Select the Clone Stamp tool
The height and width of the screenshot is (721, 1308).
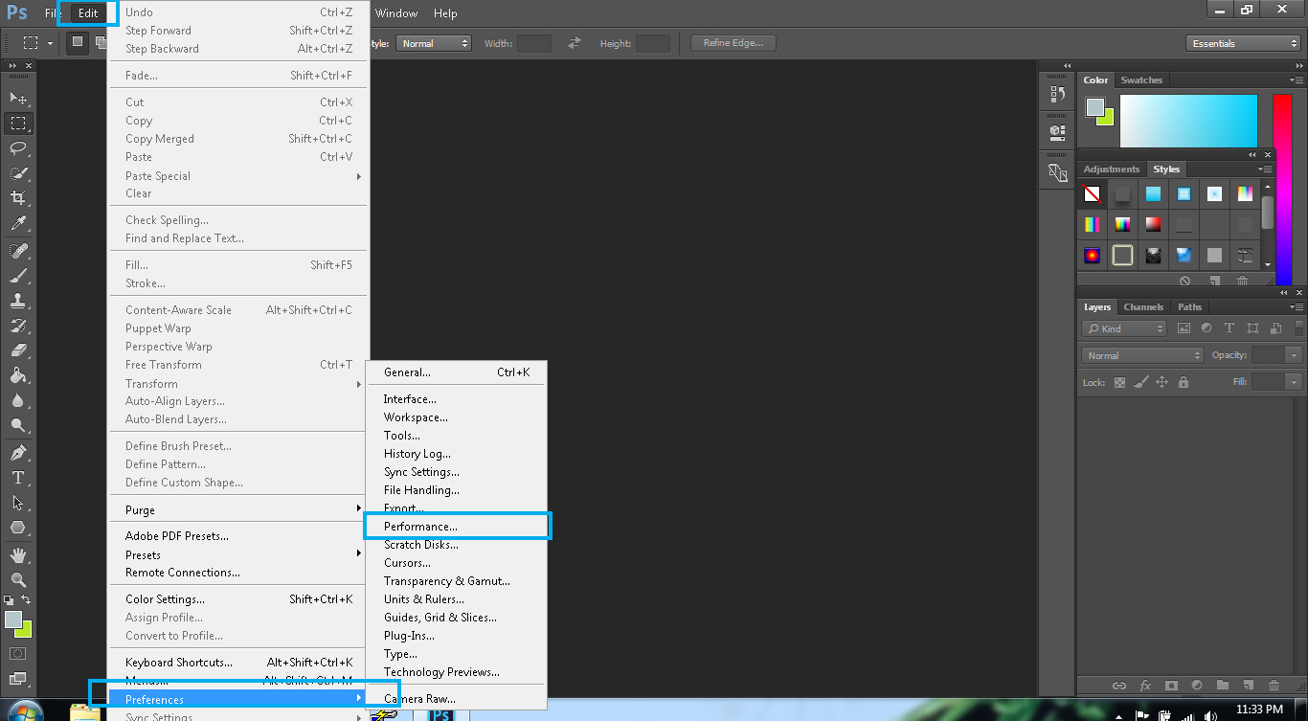18,300
